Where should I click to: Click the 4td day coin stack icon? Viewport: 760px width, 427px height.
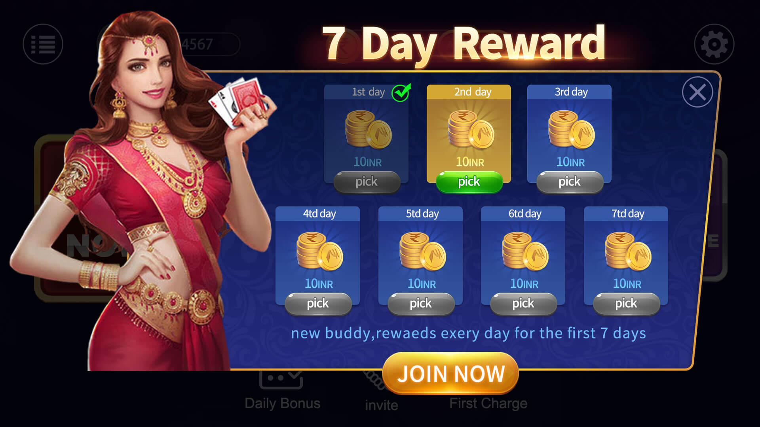[320, 251]
